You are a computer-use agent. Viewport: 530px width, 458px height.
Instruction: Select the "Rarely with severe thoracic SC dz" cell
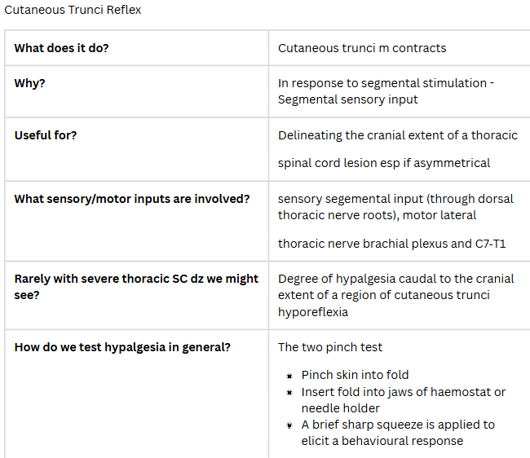point(136,279)
